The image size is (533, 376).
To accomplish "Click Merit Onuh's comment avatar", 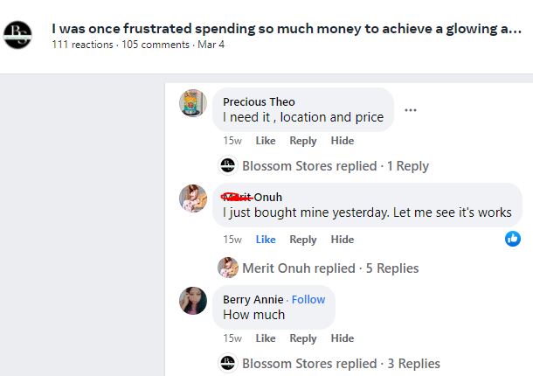I will point(193,198).
